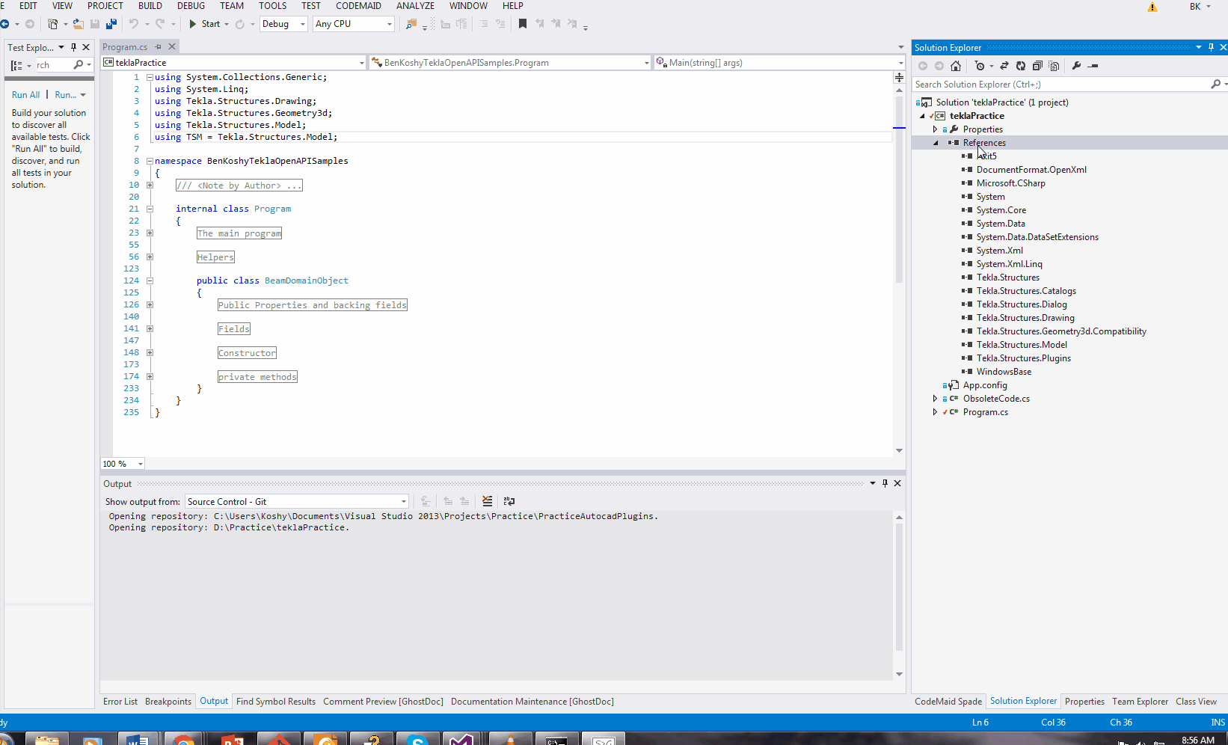
Task: Collapse All items in Solution Explorer
Action: 1037,66
